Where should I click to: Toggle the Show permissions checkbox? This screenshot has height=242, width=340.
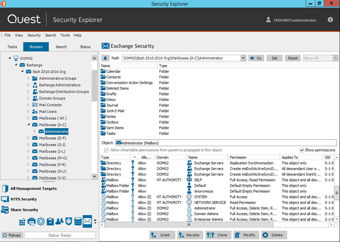coord(302,150)
